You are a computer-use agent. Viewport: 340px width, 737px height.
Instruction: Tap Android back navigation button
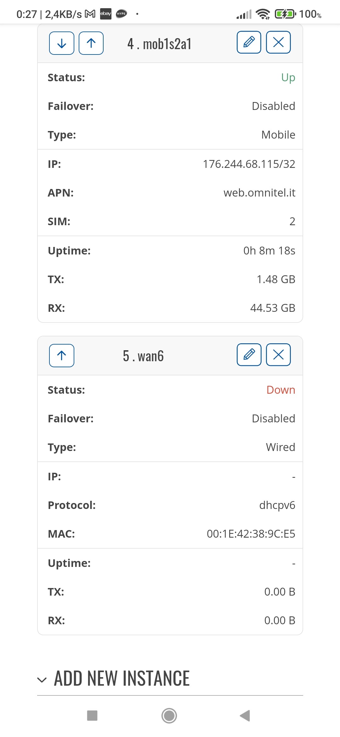tap(245, 716)
